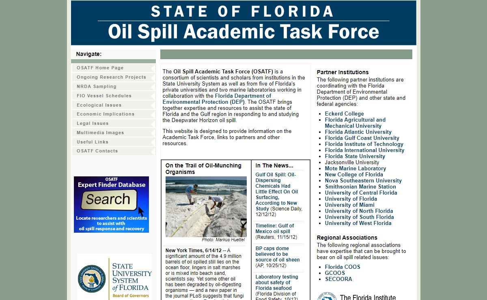487x300 pixels.
Task: Visit University of West Florida link
Action: [358, 223]
